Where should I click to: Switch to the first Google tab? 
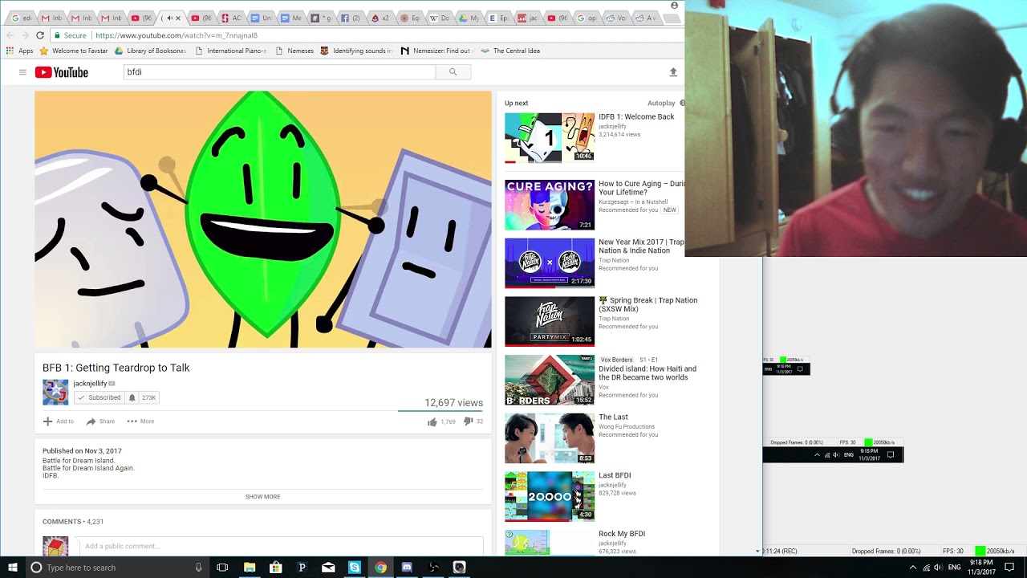click(21, 18)
